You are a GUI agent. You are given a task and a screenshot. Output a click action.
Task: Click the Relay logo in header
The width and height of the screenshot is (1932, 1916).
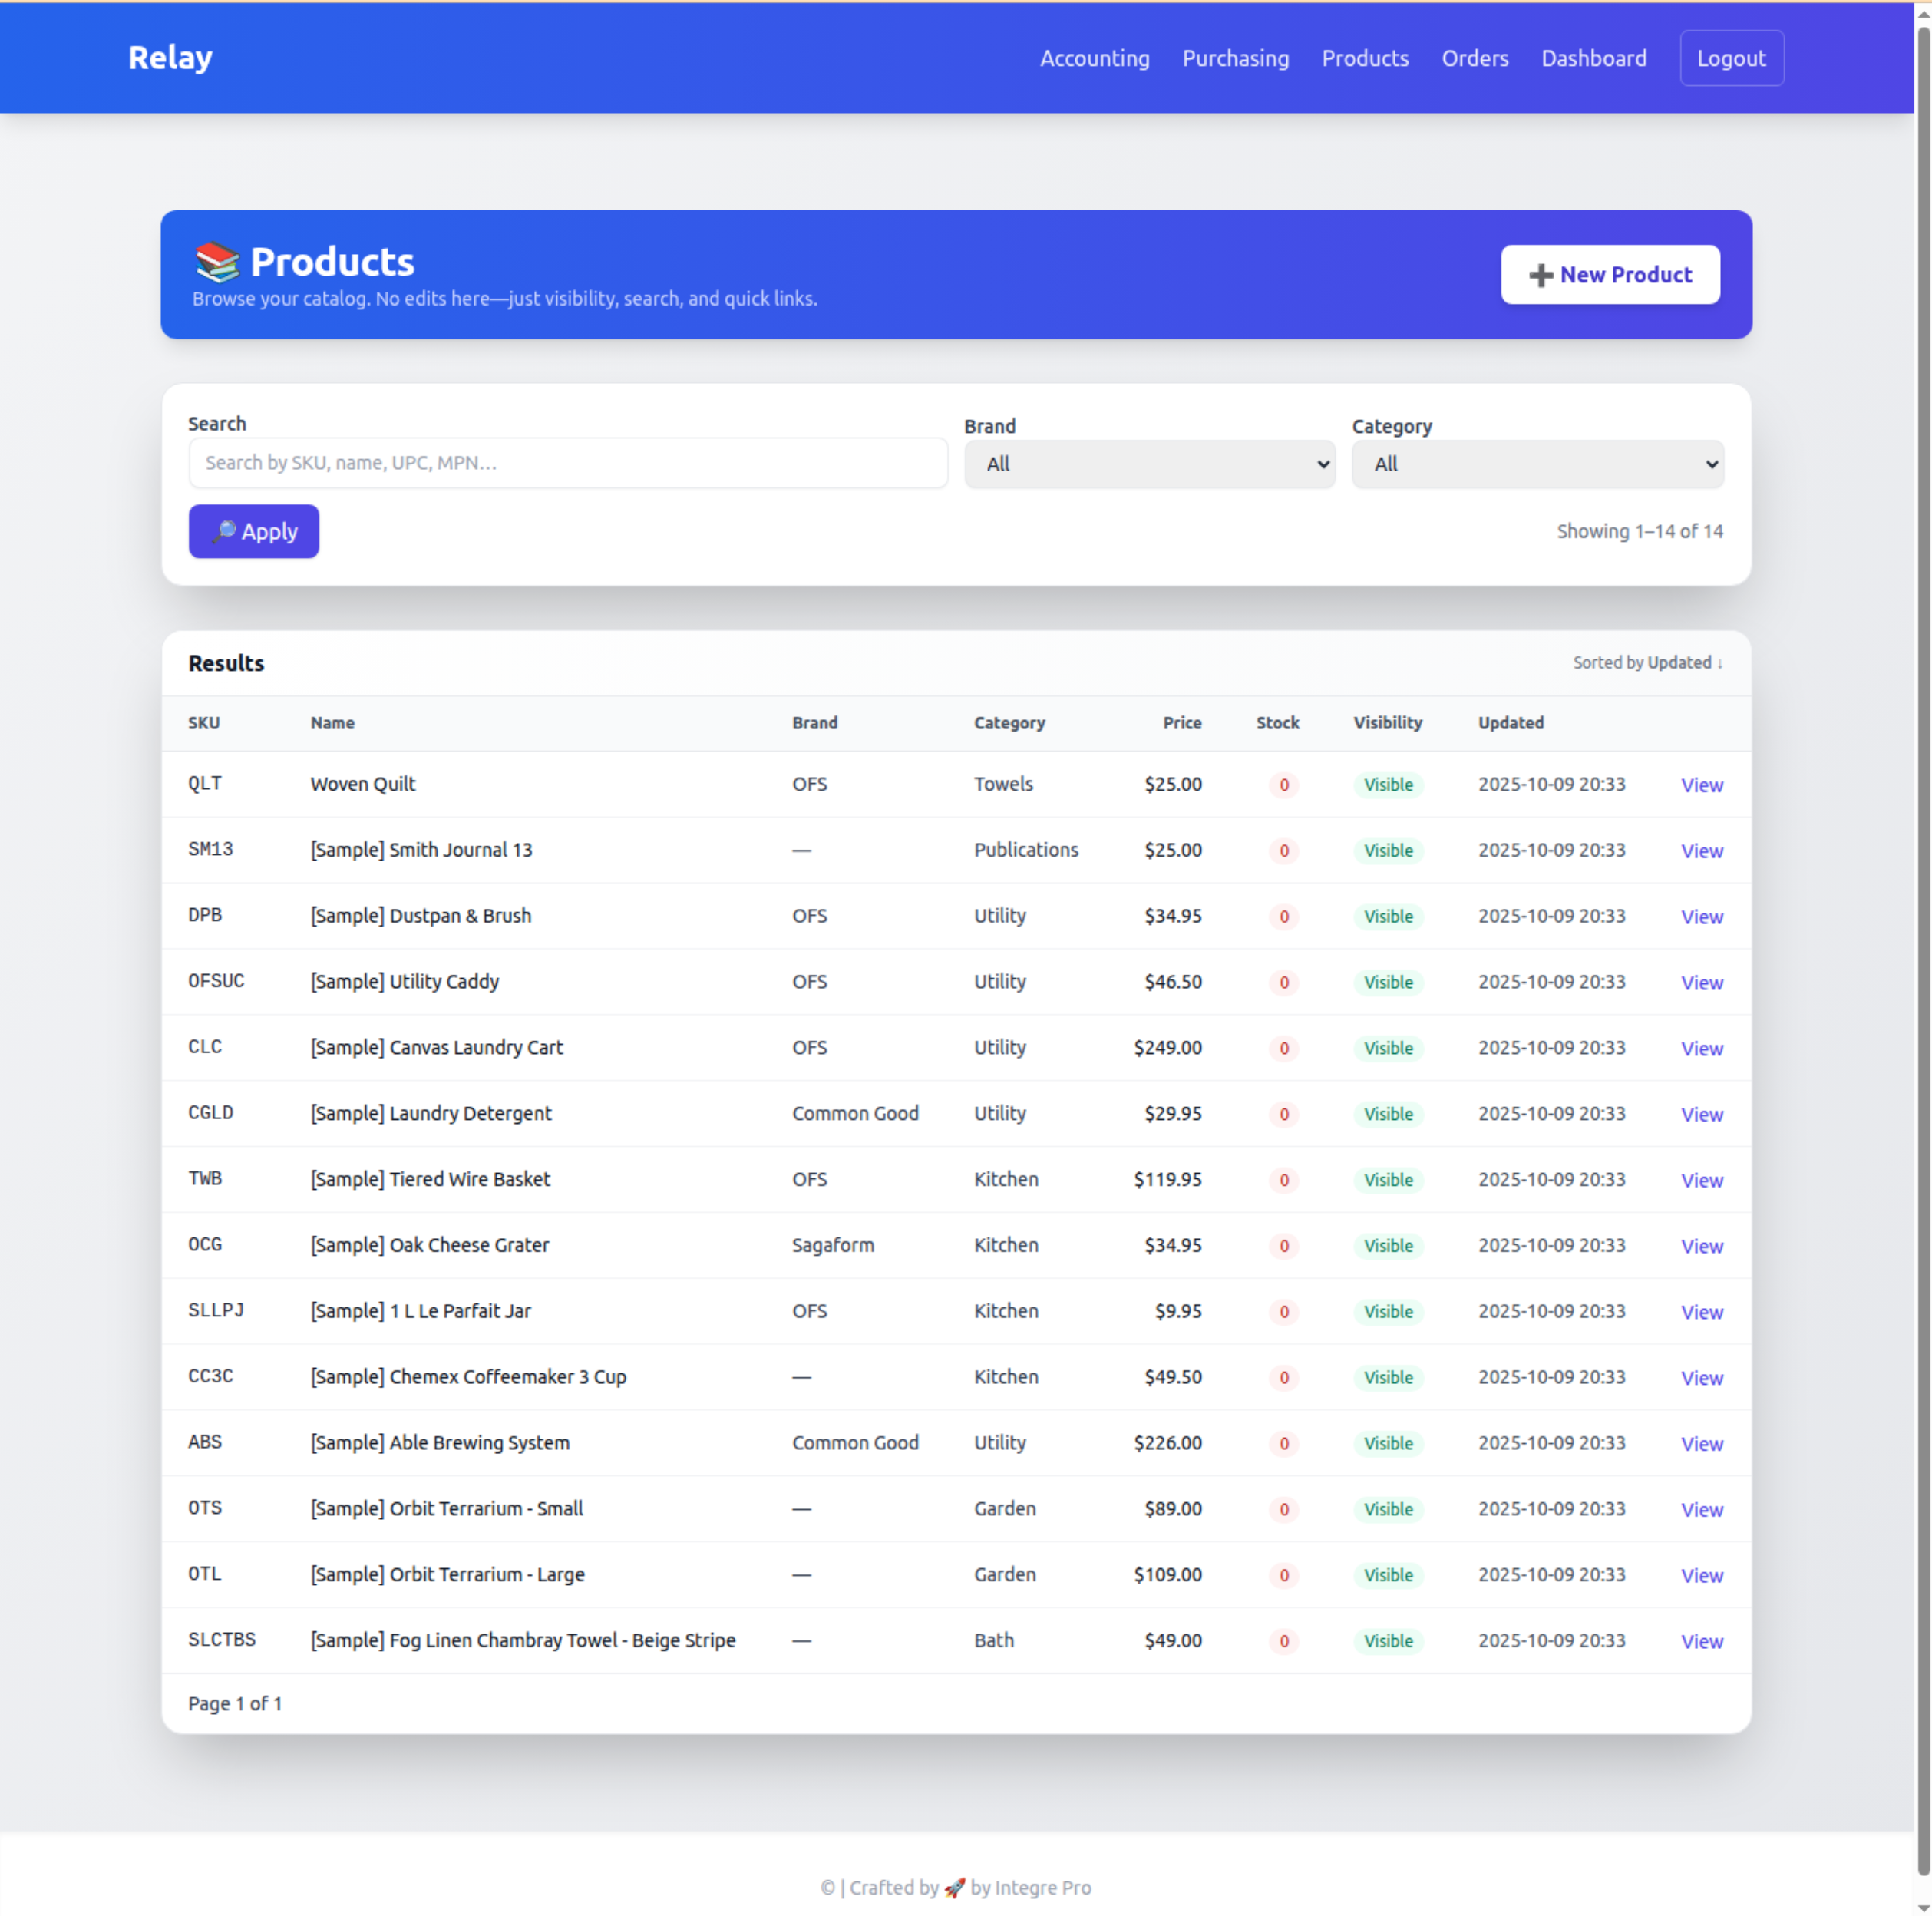[x=170, y=57]
